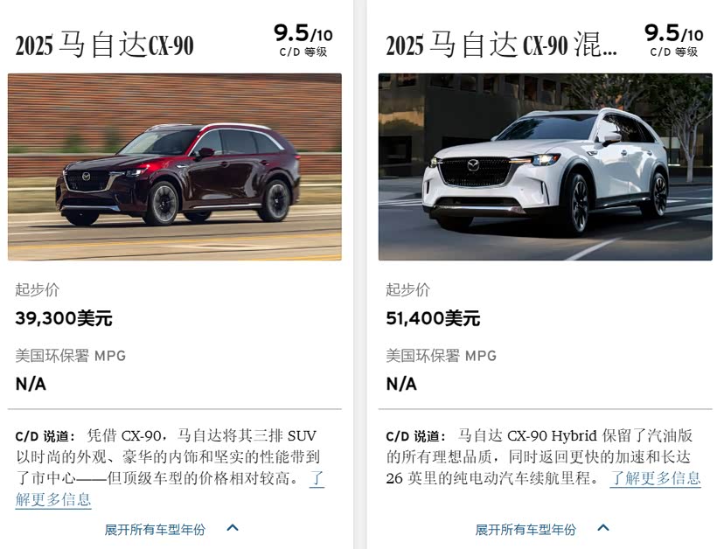Open the red Mazda CX-90 photo
717x549 pixels.
[175, 167]
